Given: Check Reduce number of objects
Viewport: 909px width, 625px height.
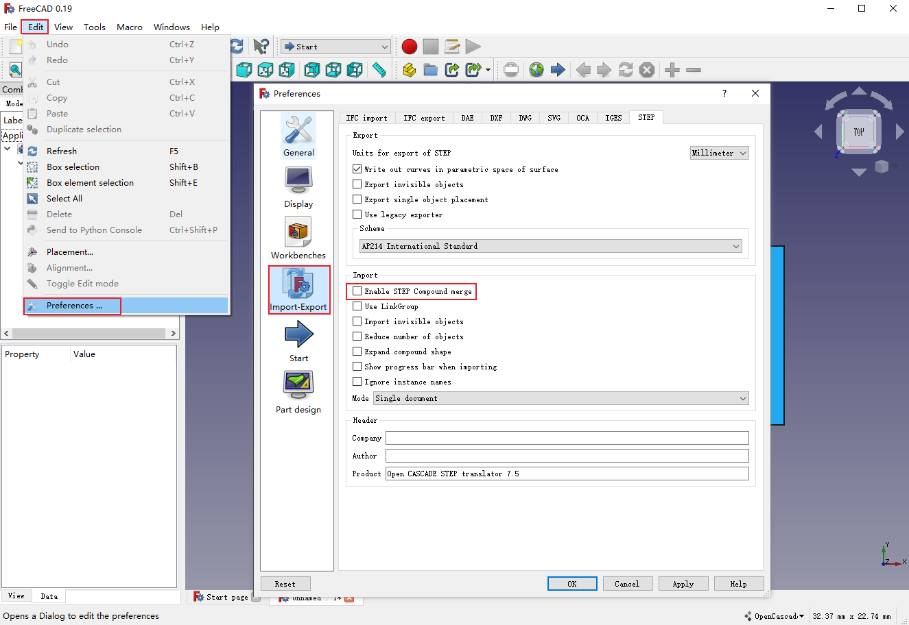Looking at the screenshot, I should [357, 336].
